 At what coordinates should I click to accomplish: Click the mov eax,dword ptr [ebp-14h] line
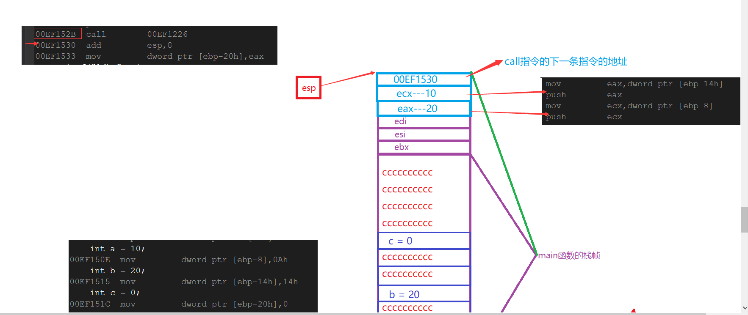click(x=634, y=84)
